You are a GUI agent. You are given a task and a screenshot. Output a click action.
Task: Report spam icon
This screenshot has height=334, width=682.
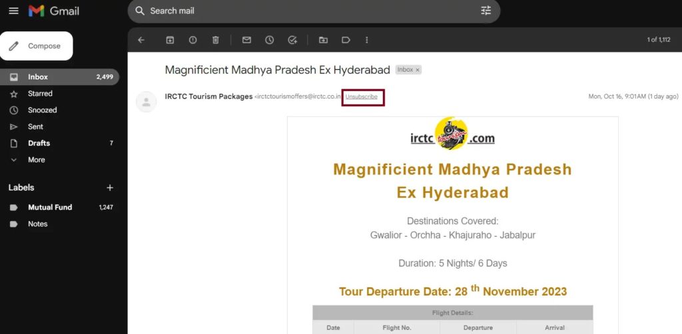192,40
